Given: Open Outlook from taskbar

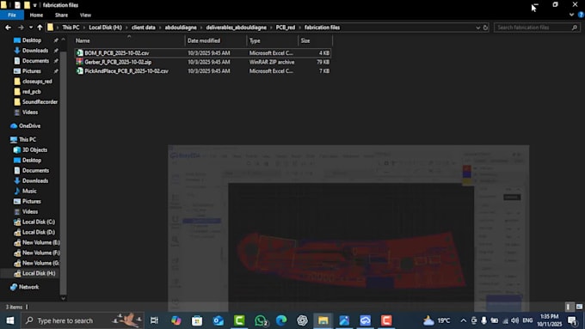Looking at the screenshot, I should click(219, 320).
